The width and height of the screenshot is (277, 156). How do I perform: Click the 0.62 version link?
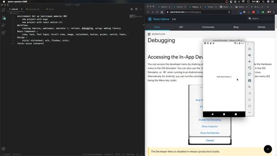click(174, 19)
